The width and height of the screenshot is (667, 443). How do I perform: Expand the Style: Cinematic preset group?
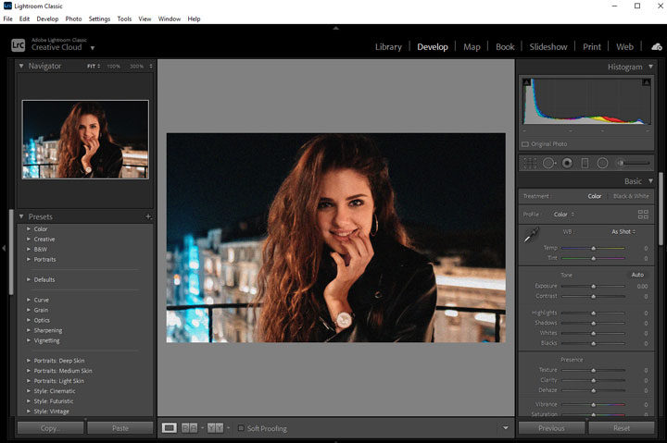29,391
